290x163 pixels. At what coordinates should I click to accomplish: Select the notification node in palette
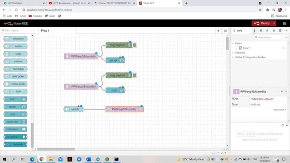pos(15,129)
